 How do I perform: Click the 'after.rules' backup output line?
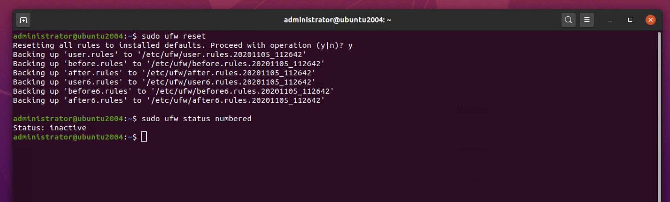click(164, 73)
